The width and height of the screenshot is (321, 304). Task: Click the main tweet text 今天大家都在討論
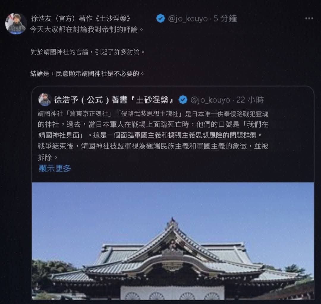point(87,29)
